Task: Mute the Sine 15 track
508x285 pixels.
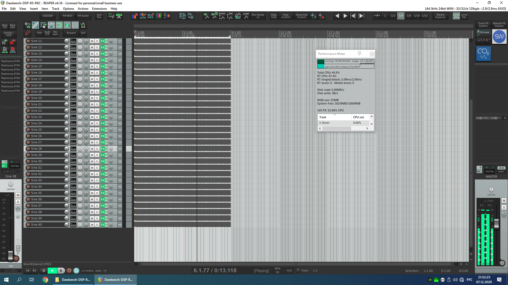Action: 92,66
